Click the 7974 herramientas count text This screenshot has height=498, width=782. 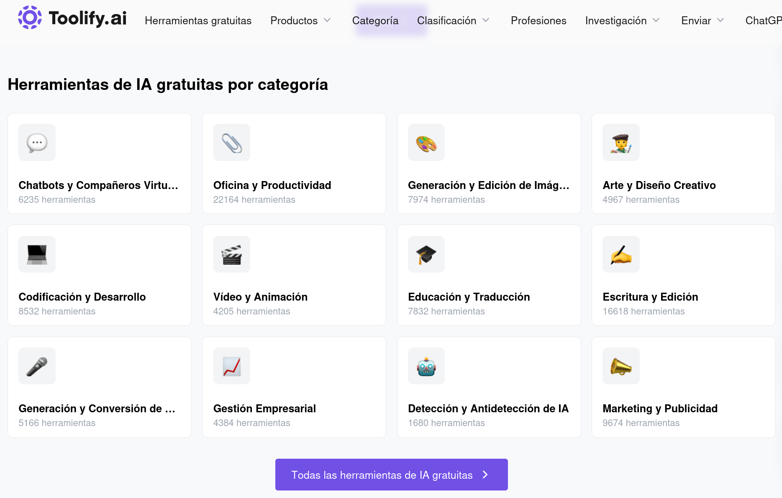(x=446, y=200)
